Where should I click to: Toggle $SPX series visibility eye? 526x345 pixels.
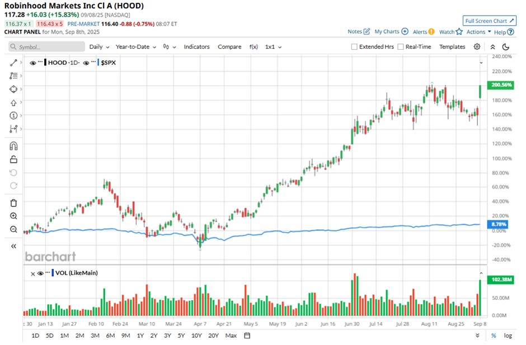(x=86, y=63)
